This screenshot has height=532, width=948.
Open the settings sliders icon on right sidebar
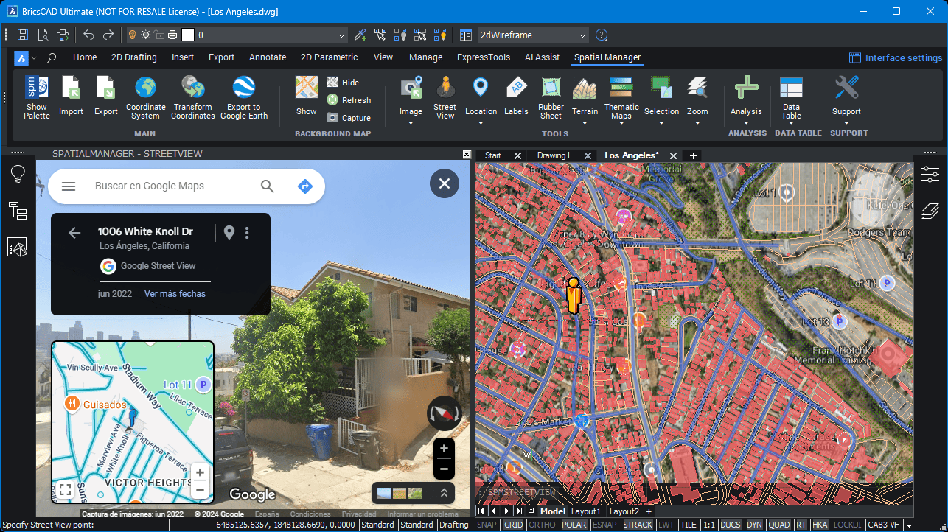pyautogui.click(x=930, y=175)
